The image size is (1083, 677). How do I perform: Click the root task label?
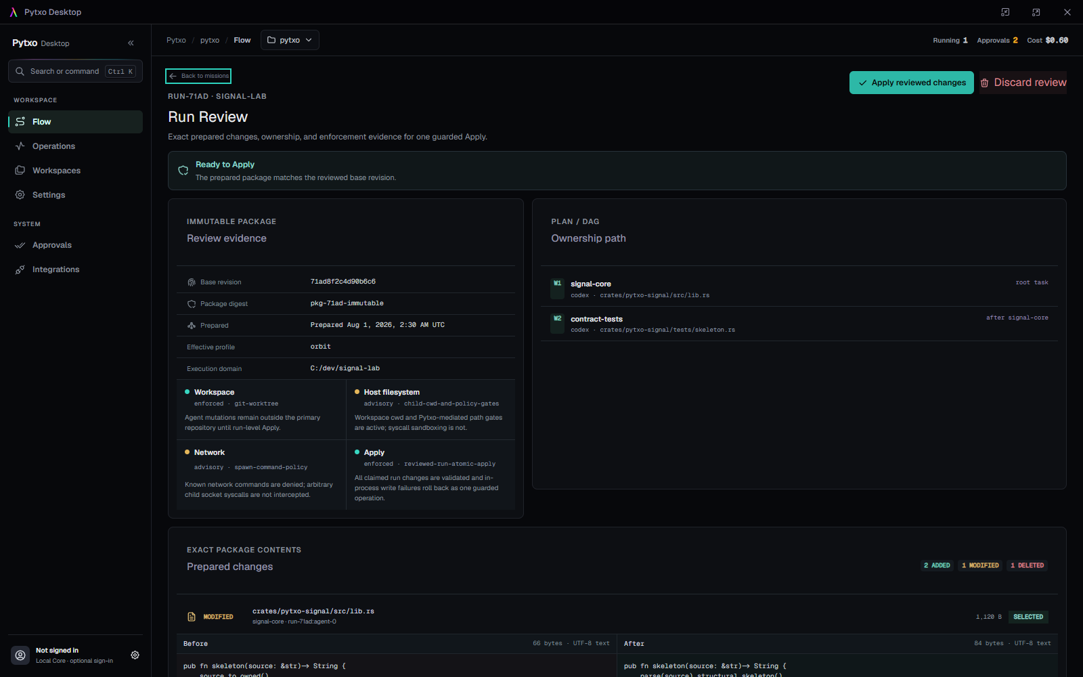coord(1032,282)
